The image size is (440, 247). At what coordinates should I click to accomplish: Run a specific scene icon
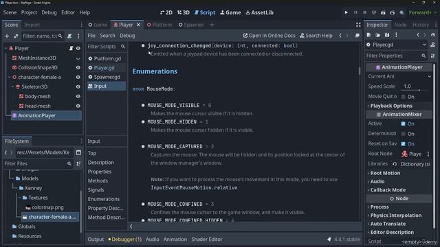point(393,12)
